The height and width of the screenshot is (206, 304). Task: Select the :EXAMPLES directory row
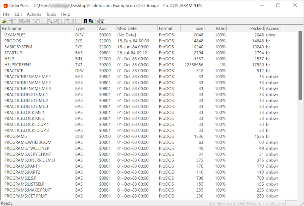click(149, 35)
